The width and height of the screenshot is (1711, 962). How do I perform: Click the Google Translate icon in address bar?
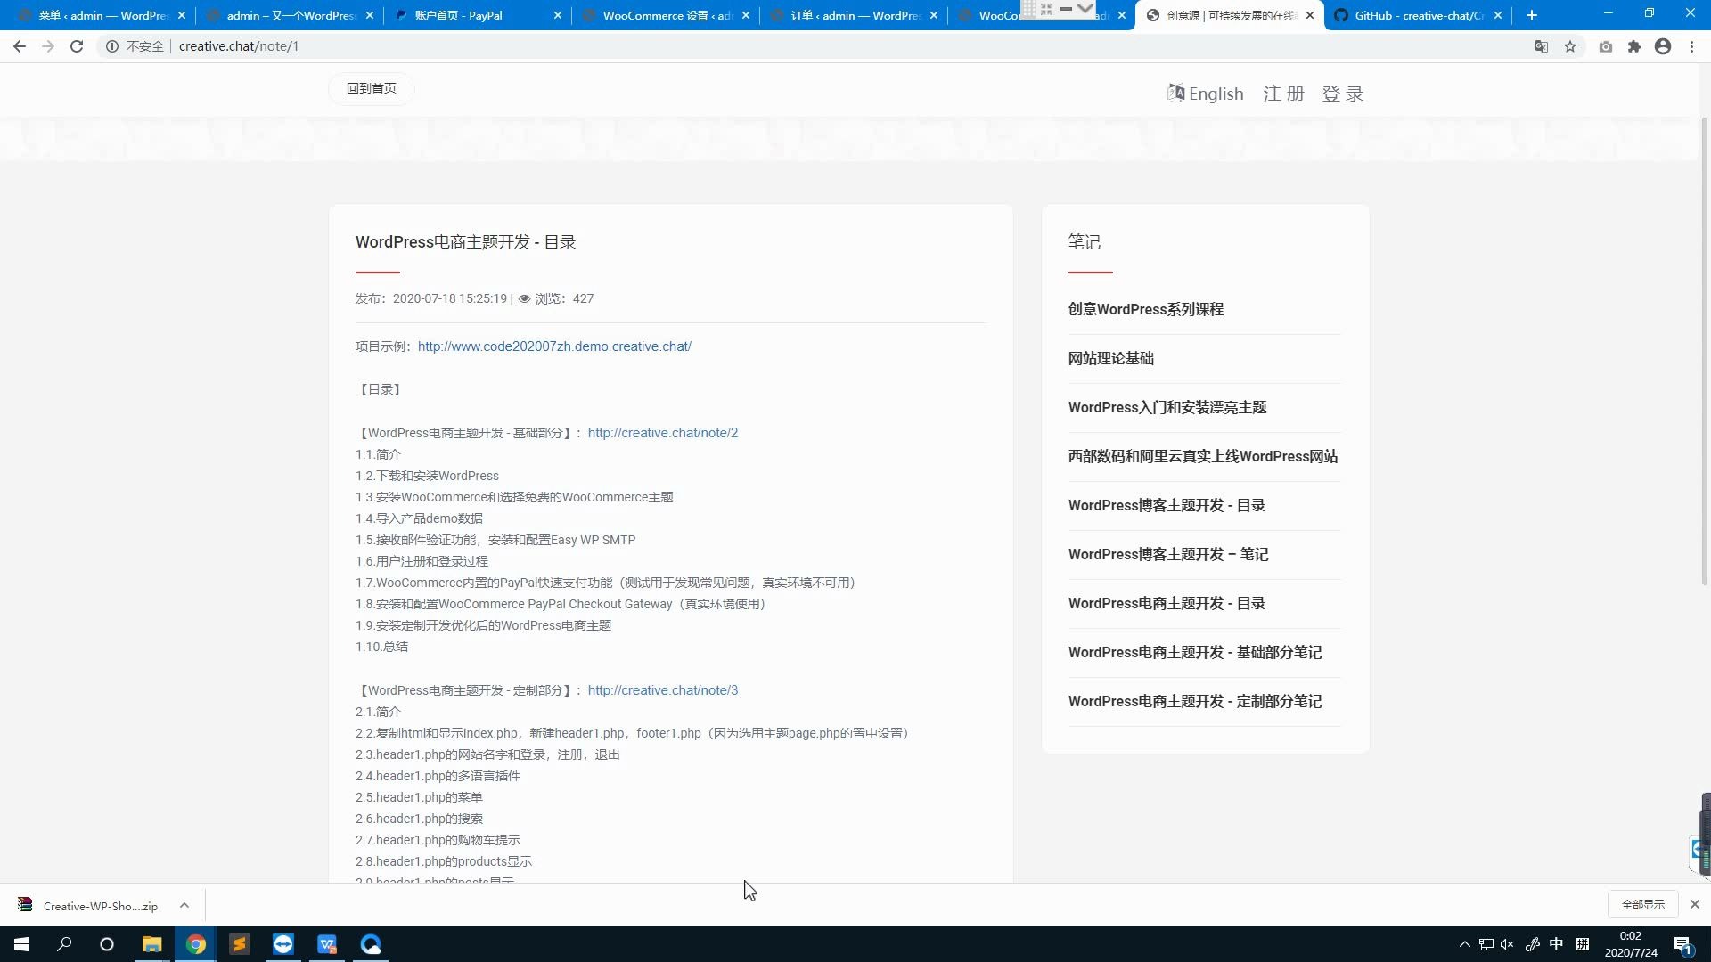pyautogui.click(x=1541, y=46)
